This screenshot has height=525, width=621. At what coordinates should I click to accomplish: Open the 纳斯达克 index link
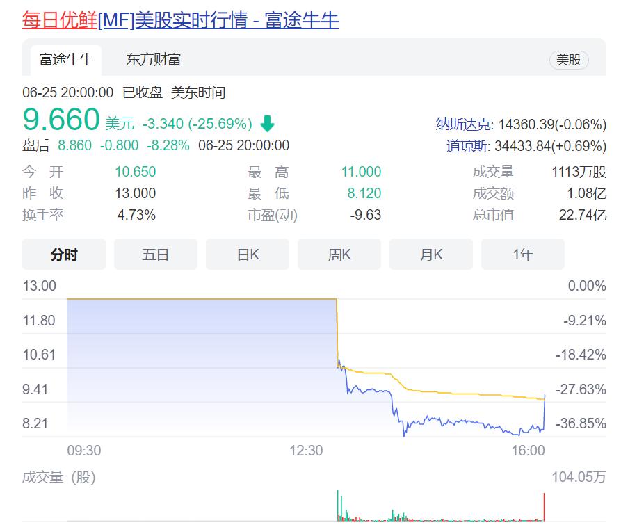pyautogui.click(x=462, y=124)
